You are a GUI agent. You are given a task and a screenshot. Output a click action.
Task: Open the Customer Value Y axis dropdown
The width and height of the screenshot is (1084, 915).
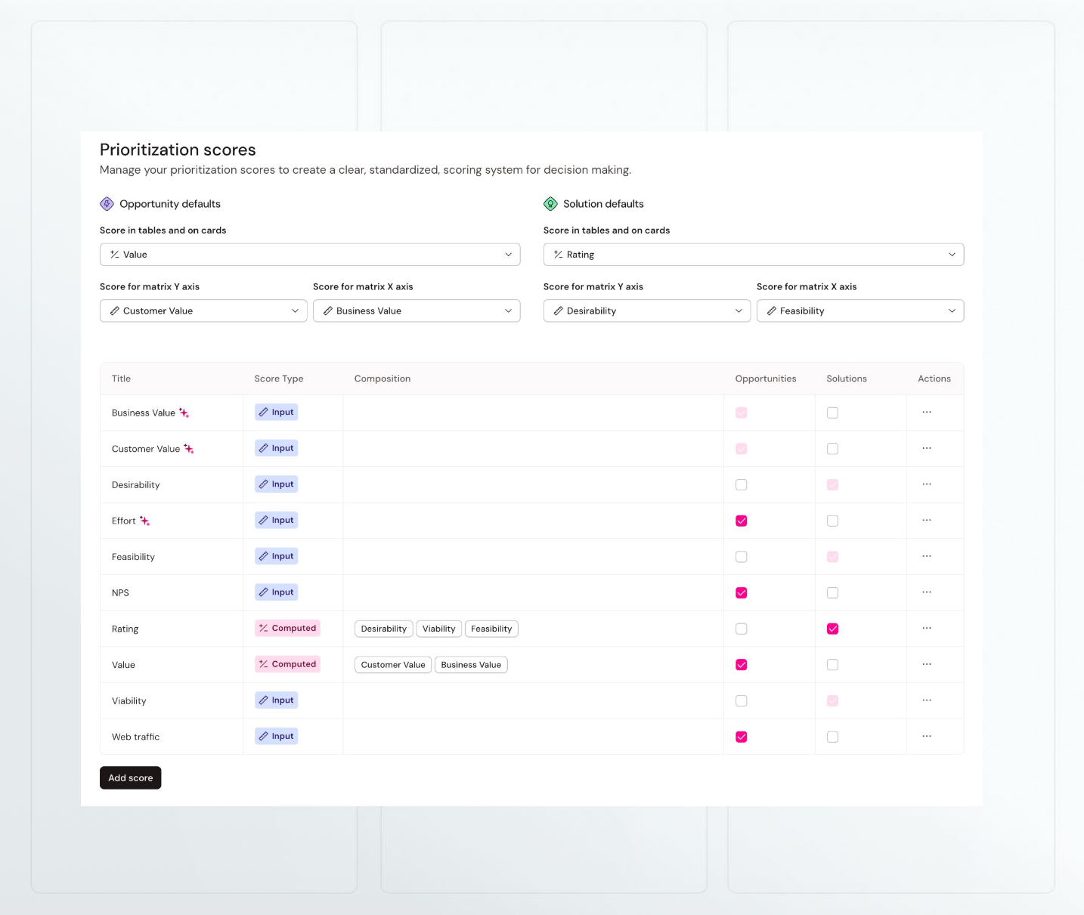click(203, 311)
